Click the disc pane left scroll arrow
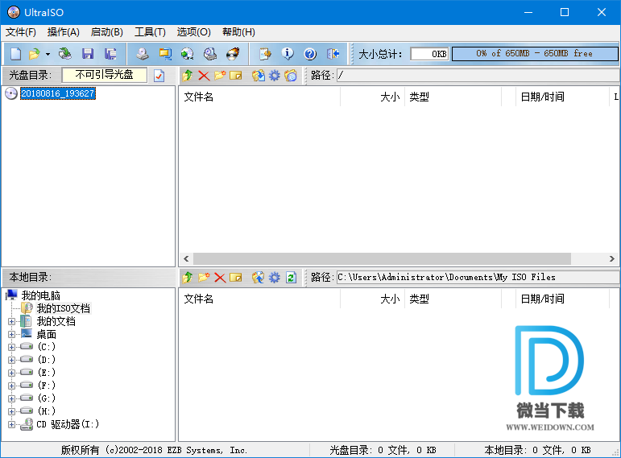 click(186, 259)
